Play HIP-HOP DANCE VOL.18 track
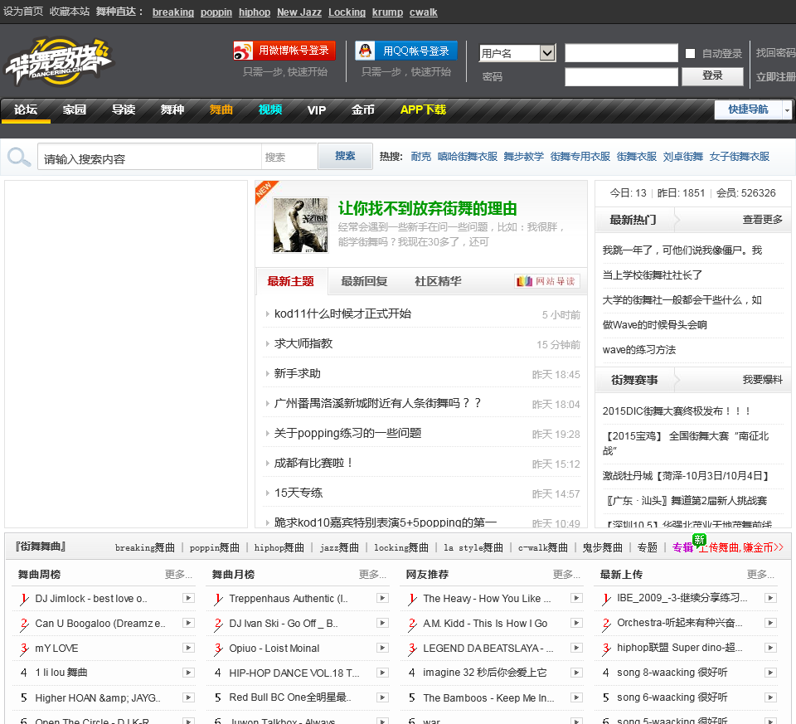 [383, 673]
